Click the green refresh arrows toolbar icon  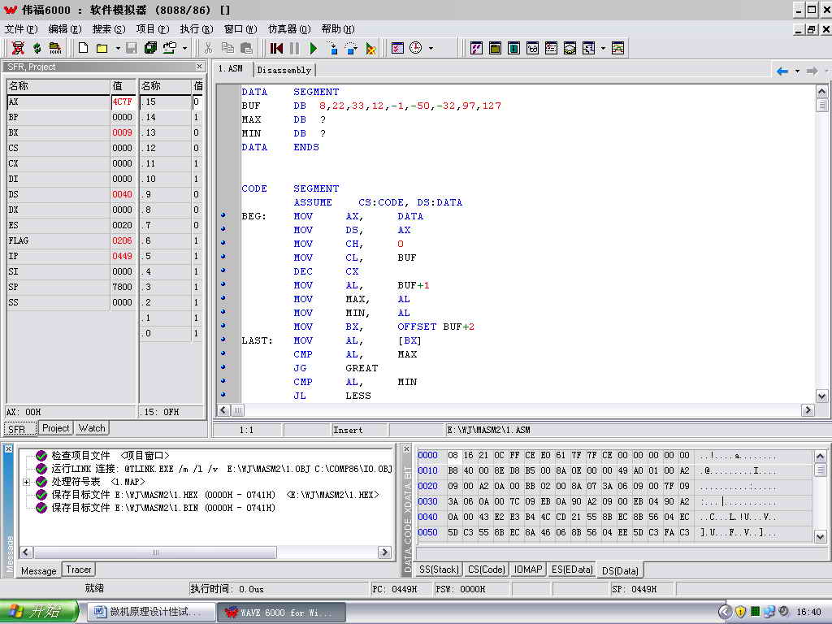(37, 48)
